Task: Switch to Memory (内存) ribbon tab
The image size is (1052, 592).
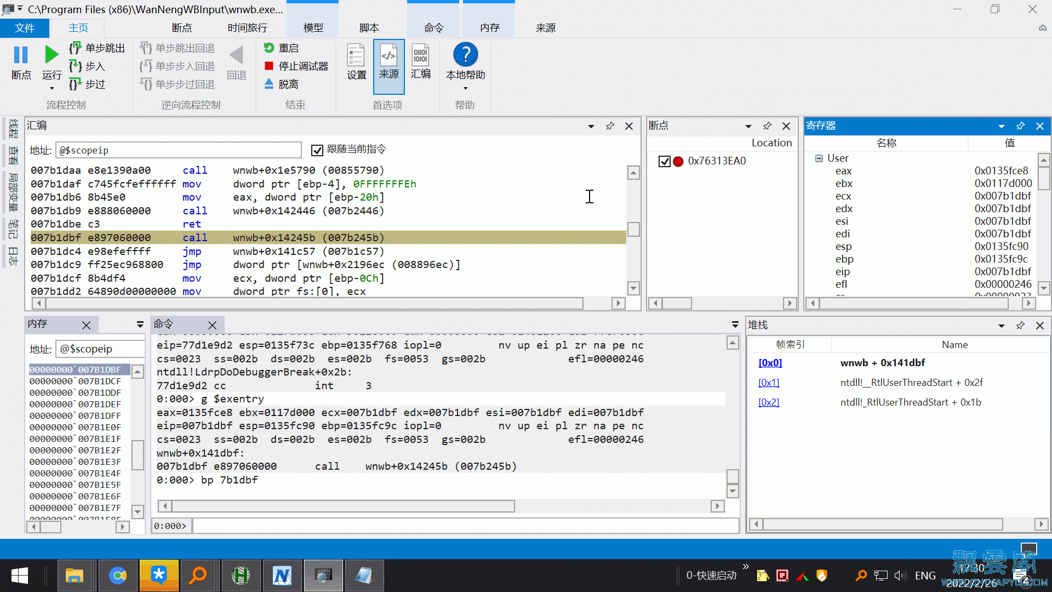Action: (489, 28)
